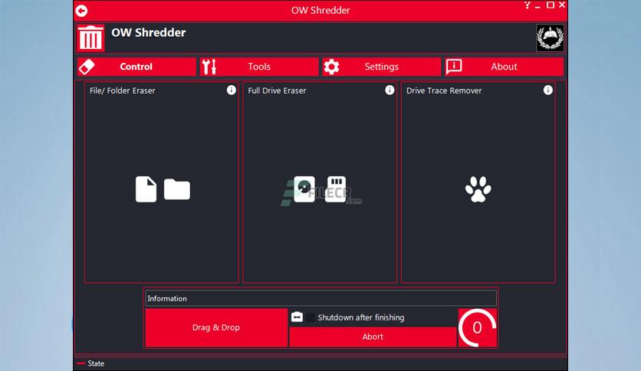Enable Shutdown after finishing checkbox

click(311, 317)
